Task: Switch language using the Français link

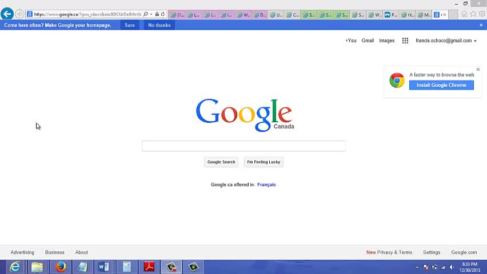Action: (266, 184)
